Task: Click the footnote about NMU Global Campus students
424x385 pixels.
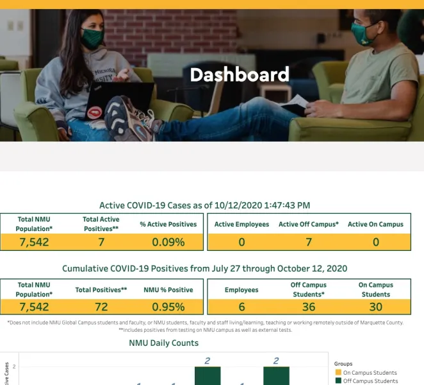Action: 205,323
